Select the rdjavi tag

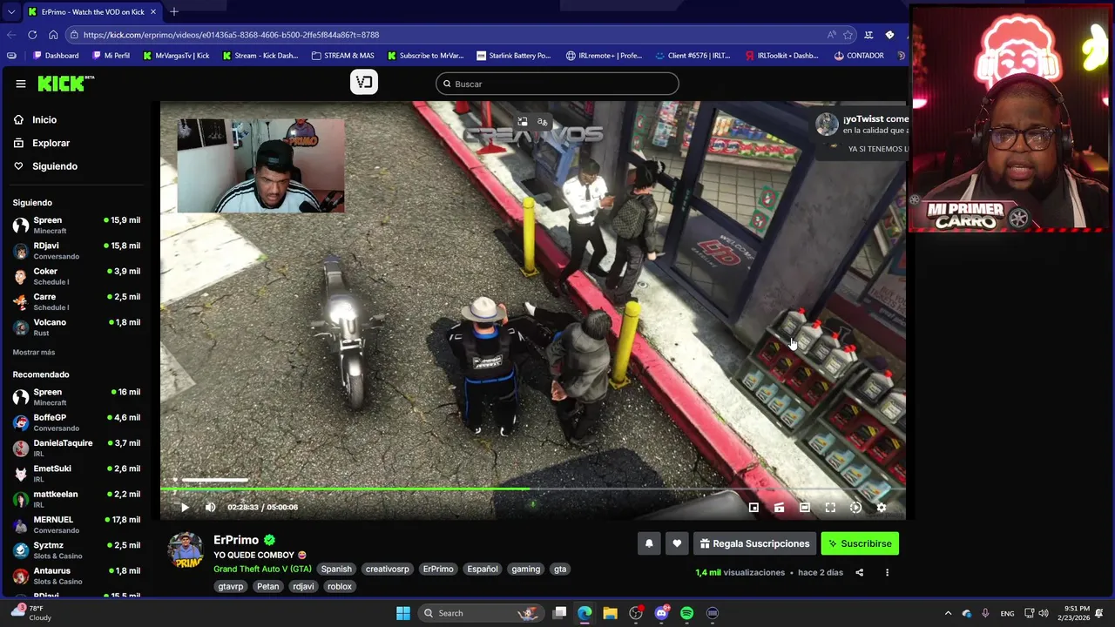(x=303, y=586)
